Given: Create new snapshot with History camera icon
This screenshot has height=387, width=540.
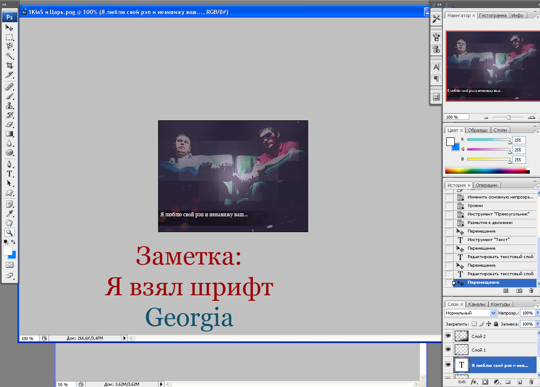Looking at the screenshot, I should click(x=519, y=291).
